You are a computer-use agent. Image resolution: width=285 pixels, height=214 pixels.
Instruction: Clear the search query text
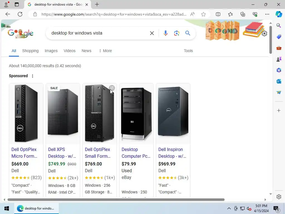pos(152,33)
